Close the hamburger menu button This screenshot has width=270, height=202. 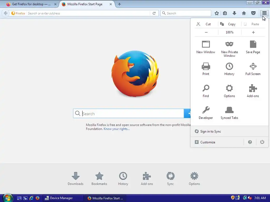coord(264,13)
